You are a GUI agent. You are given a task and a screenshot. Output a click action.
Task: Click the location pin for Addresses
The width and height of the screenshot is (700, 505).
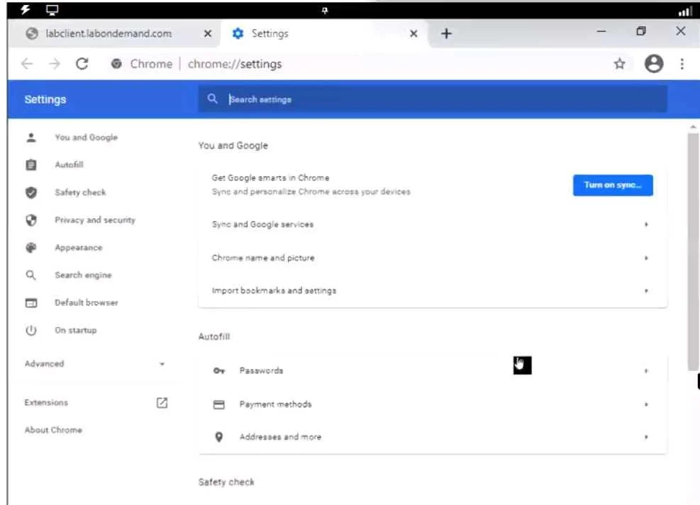click(218, 437)
